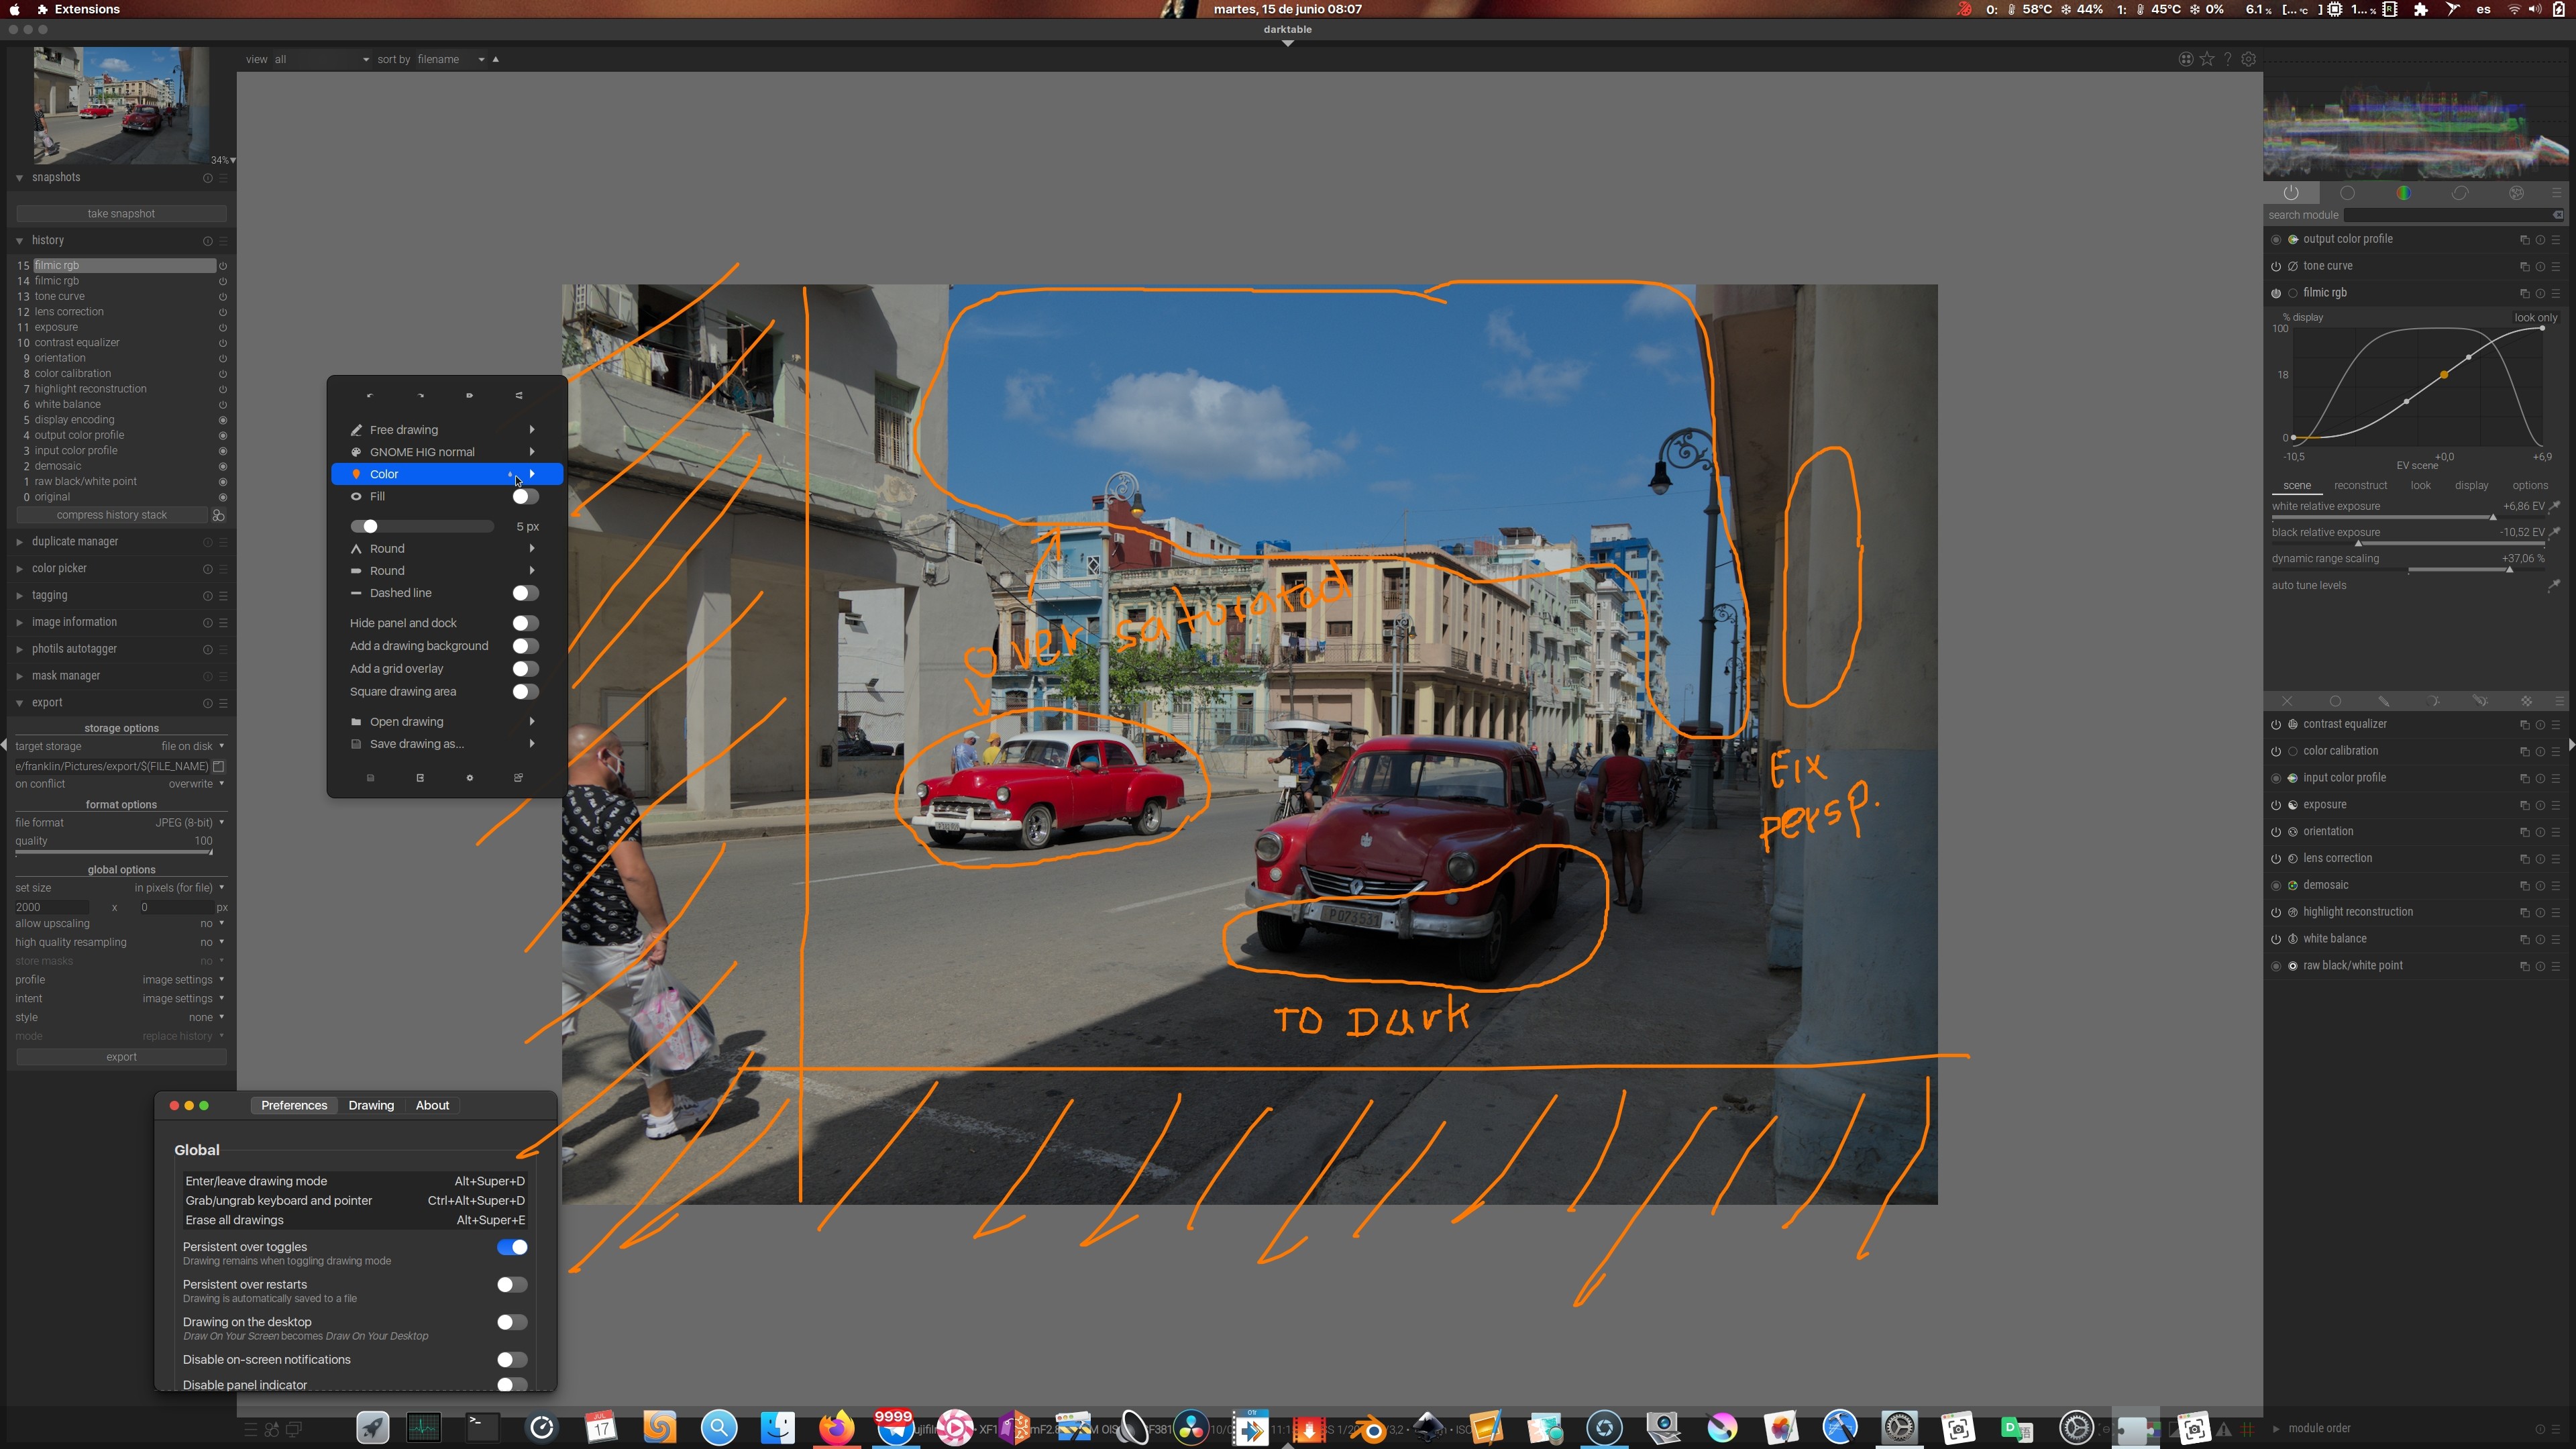Clear the search module field

pos(2557,215)
